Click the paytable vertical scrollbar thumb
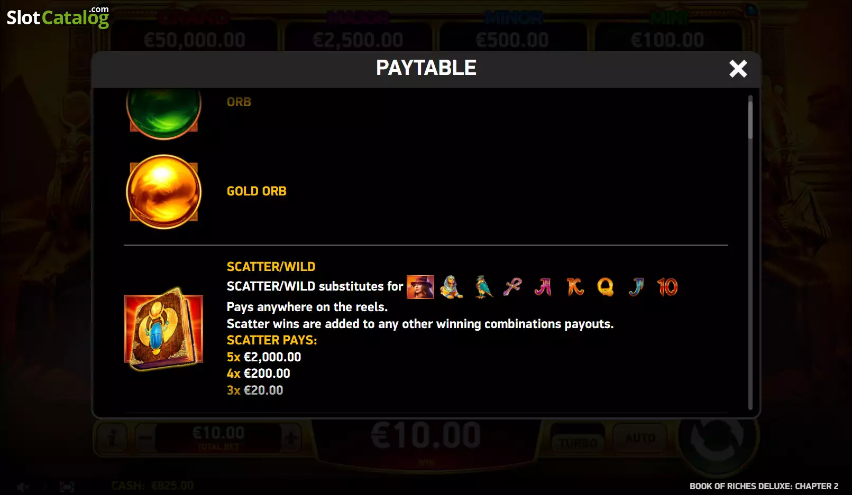Image resolution: width=852 pixels, height=495 pixels. click(x=750, y=117)
